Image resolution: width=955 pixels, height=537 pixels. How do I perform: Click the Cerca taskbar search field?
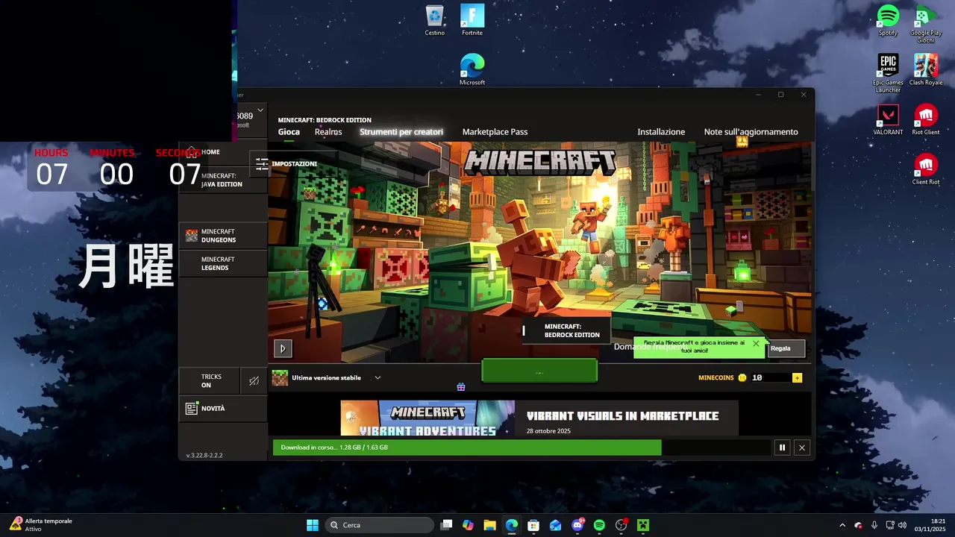(380, 525)
